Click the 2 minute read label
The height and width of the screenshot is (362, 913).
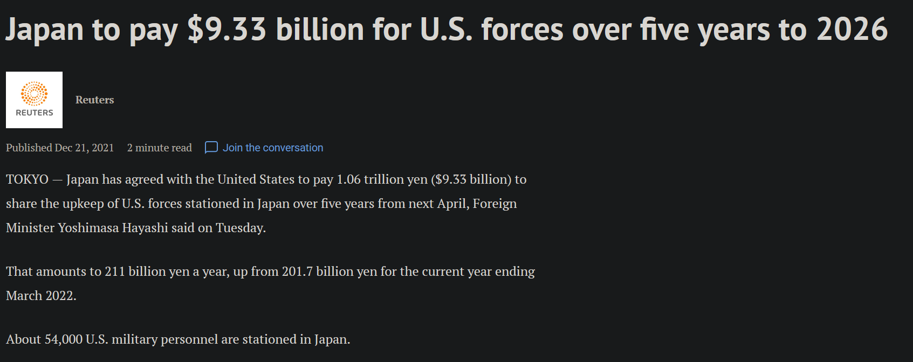pyautogui.click(x=159, y=148)
